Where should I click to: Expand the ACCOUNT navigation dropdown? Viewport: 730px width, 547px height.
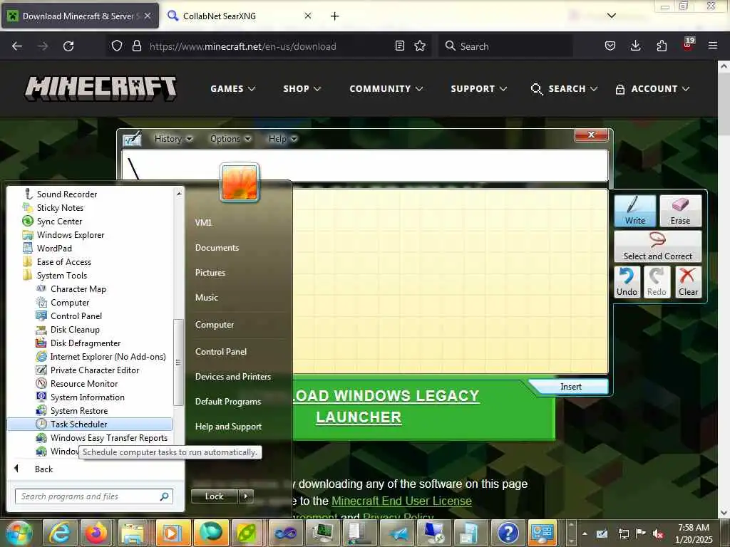pyautogui.click(x=652, y=88)
